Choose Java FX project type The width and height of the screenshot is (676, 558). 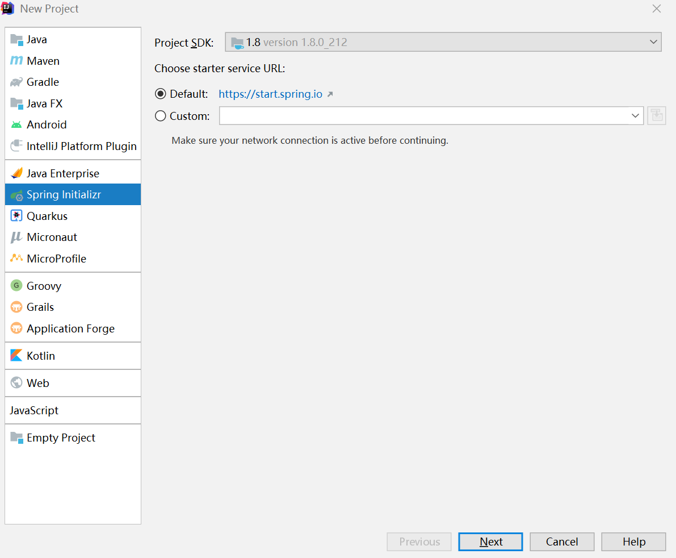click(73, 103)
